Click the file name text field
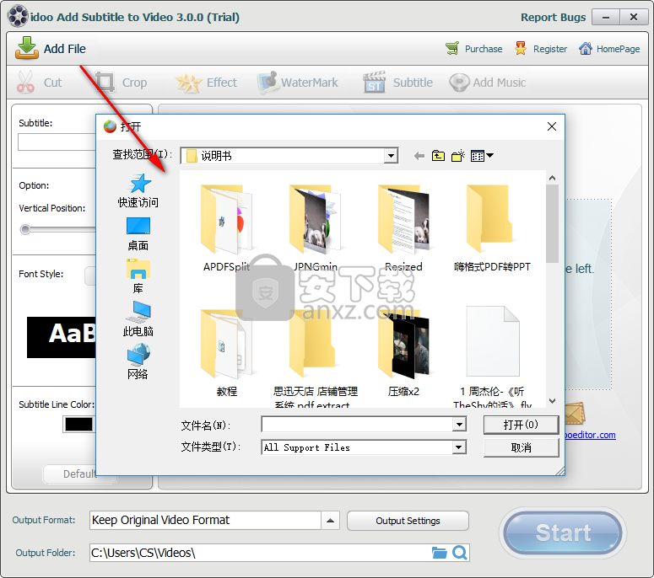This screenshot has width=654, height=578. pyautogui.click(x=357, y=425)
